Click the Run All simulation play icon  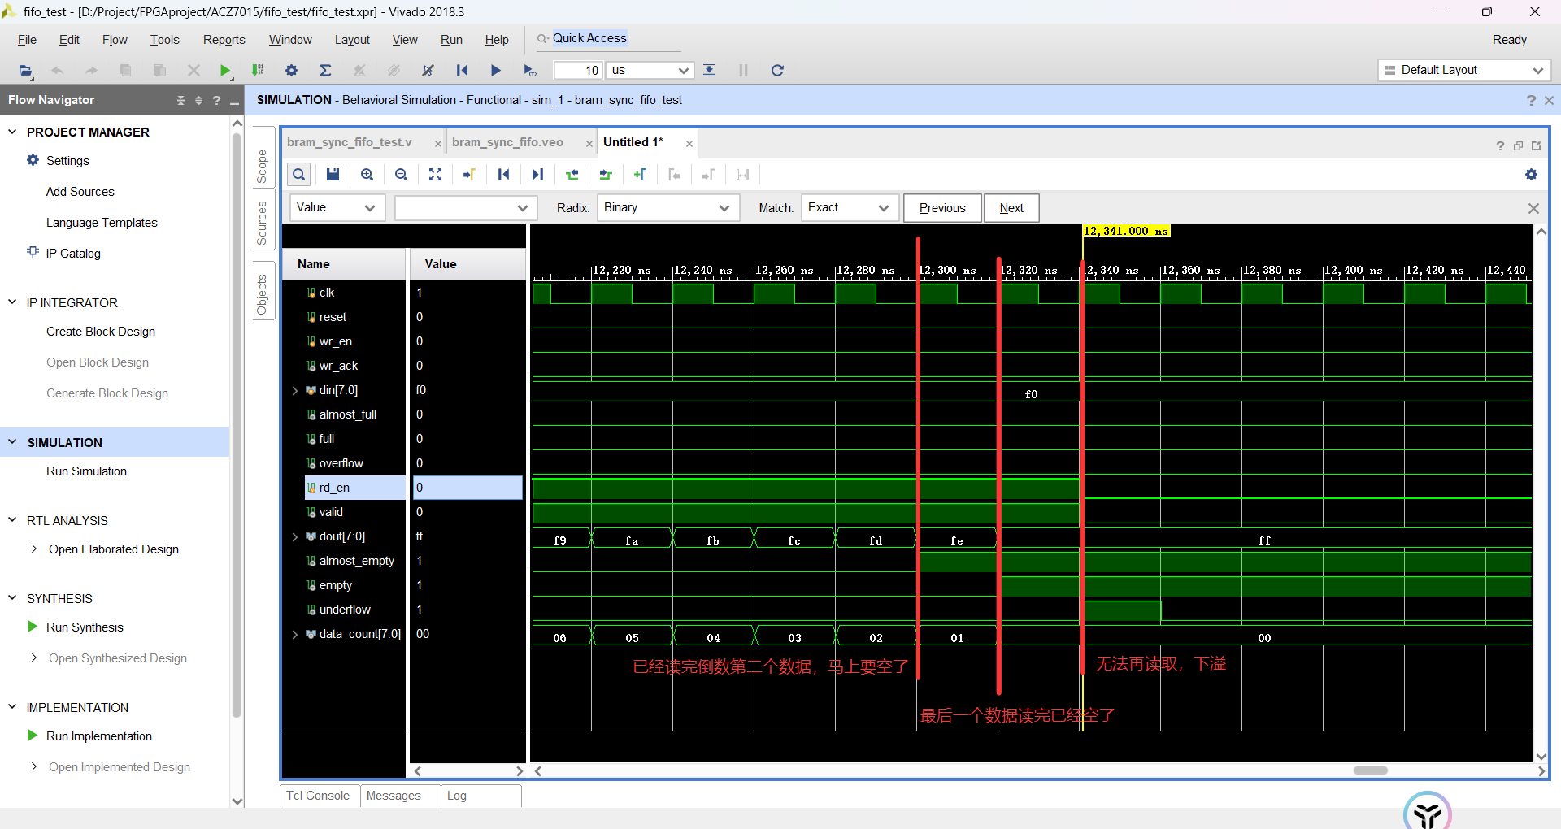pyautogui.click(x=495, y=71)
